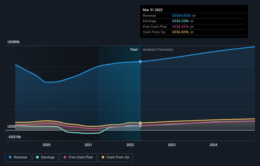Click the US$0 y-axis label
Image resolution: width=260 pixels, height=166 pixels.
pyautogui.click(x=12, y=126)
